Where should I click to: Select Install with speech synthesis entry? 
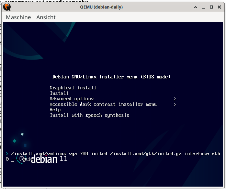(90, 115)
